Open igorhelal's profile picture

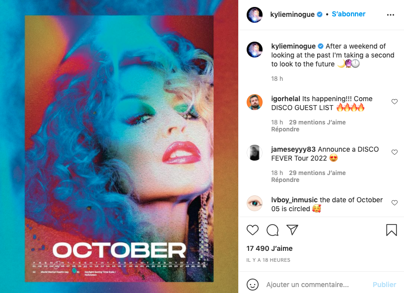[255, 102]
